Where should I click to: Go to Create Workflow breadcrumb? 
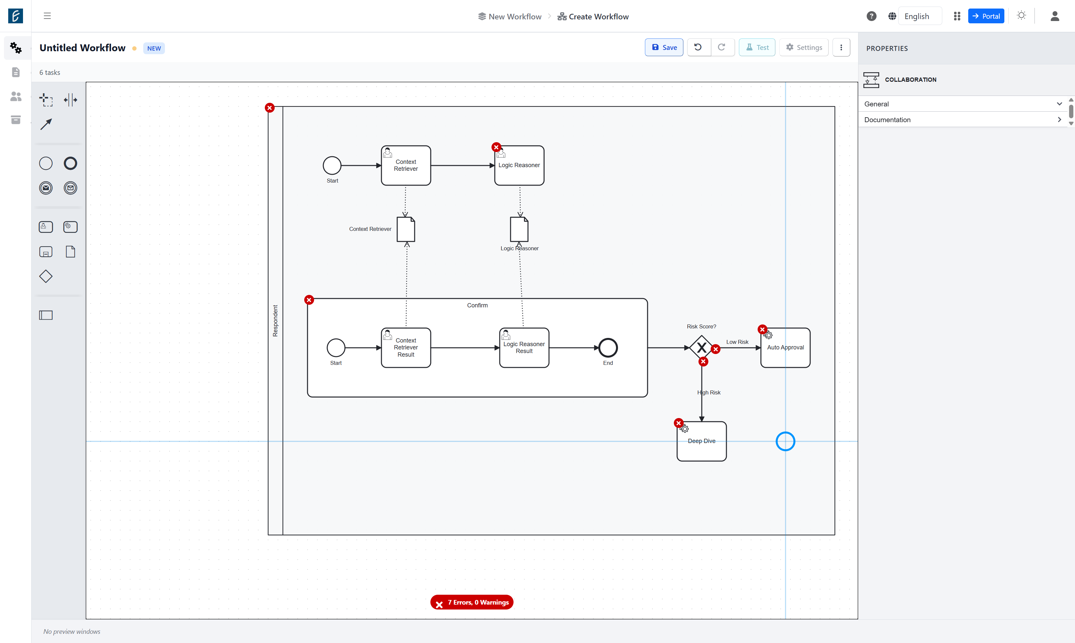593,16
